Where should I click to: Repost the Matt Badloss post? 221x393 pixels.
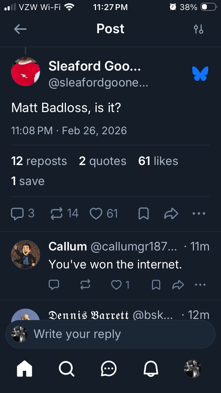click(57, 214)
